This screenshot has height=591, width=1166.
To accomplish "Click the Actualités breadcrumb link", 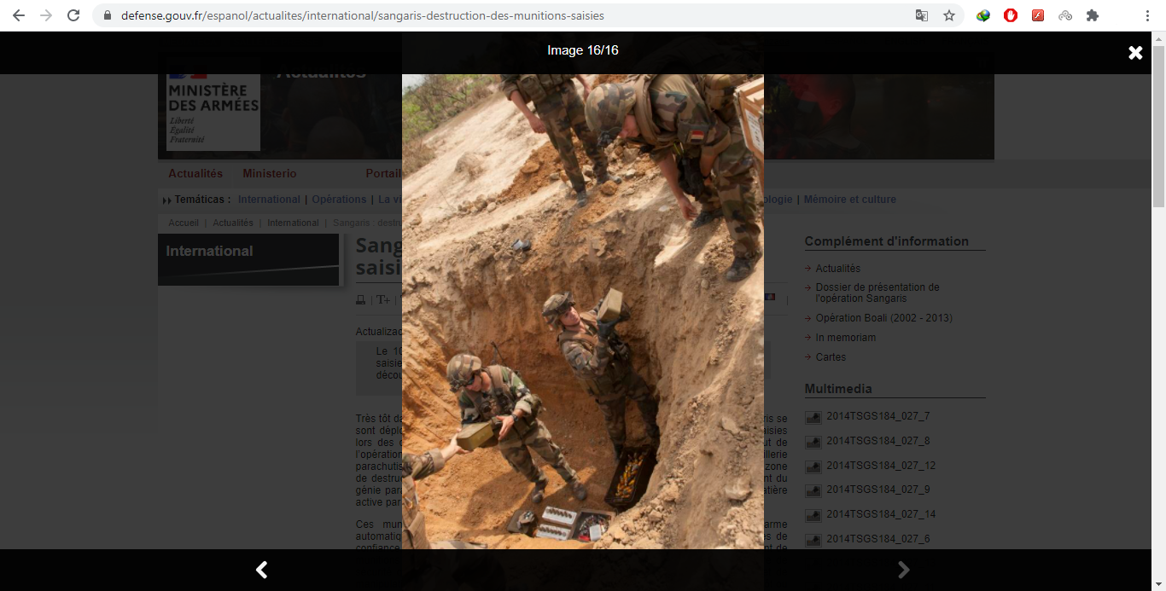I will pos(233,223).
